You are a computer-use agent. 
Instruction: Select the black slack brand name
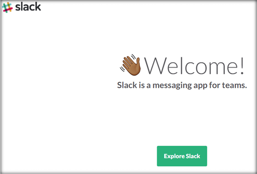coord(28,7)
